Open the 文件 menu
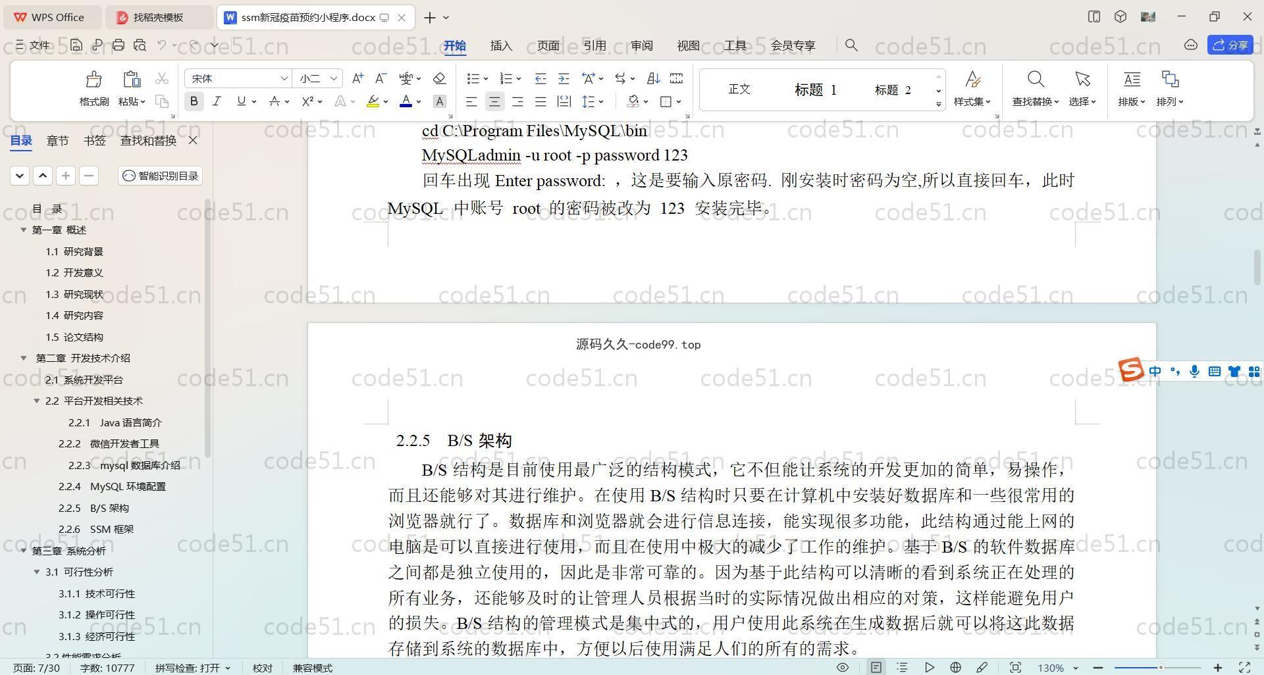This screenshot has height=675, width=1264. tap(33, 45)
